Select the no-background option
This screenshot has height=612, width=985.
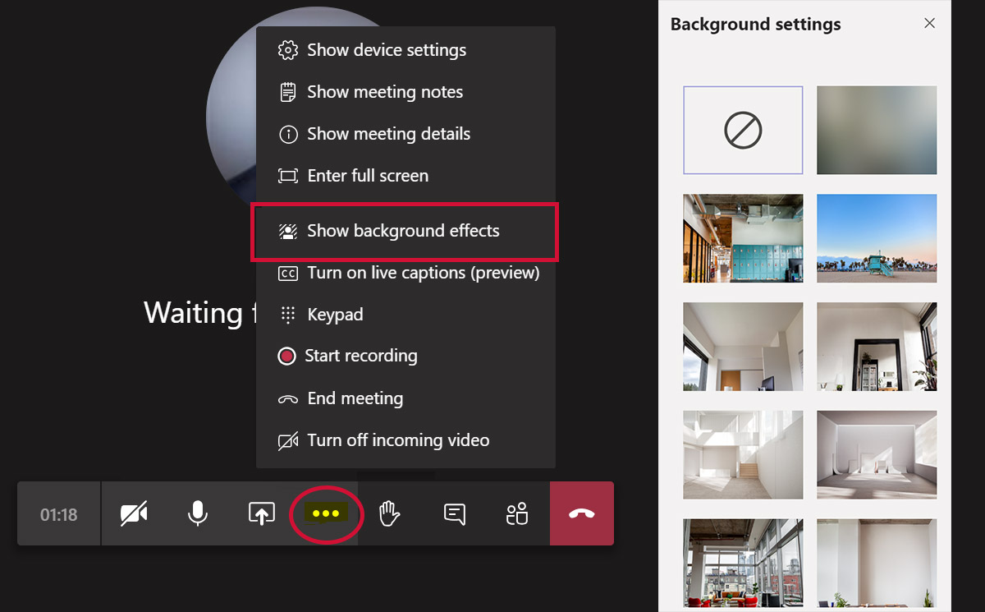[743, 130]
